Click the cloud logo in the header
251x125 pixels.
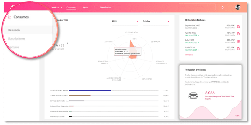pos(13,7)
